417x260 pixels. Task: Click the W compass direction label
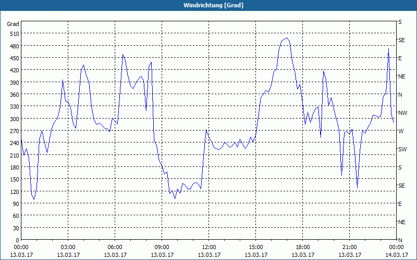point(401,131)
